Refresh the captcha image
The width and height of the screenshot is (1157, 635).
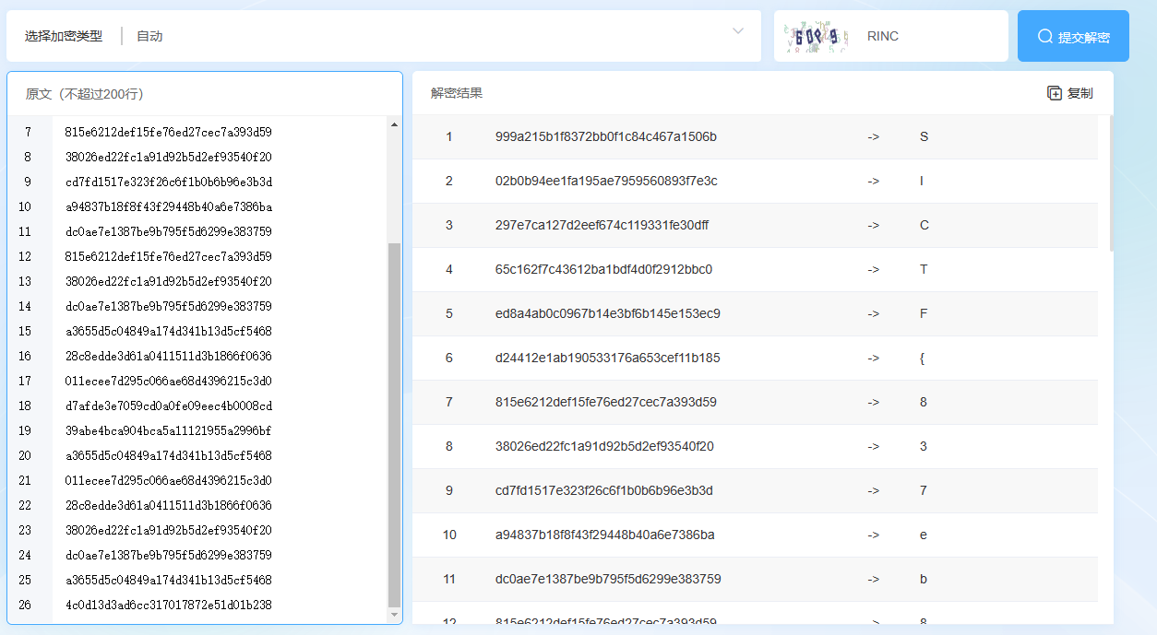(x=816, y=37)
